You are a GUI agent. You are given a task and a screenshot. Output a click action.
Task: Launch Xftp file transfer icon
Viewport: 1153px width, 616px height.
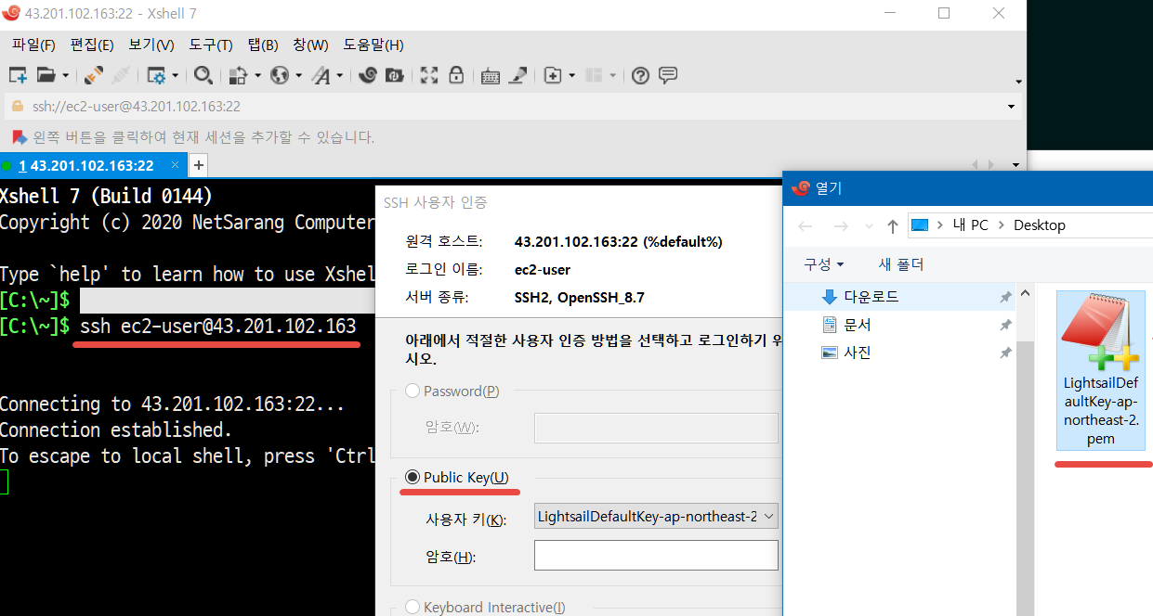[x=395, y=76]
